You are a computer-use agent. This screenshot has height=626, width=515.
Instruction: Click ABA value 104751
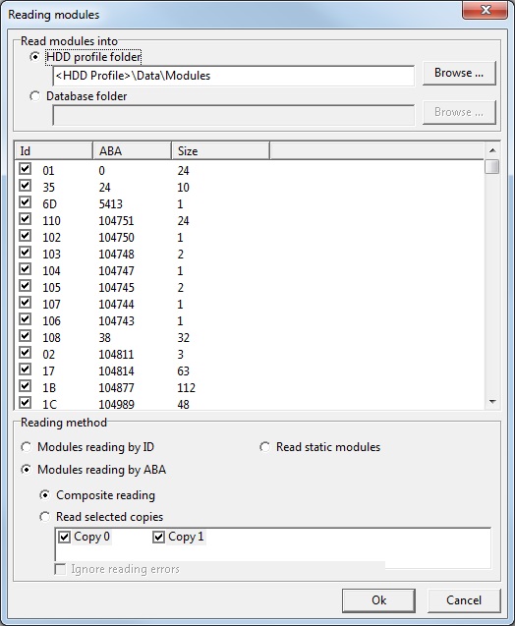[116, 221]
